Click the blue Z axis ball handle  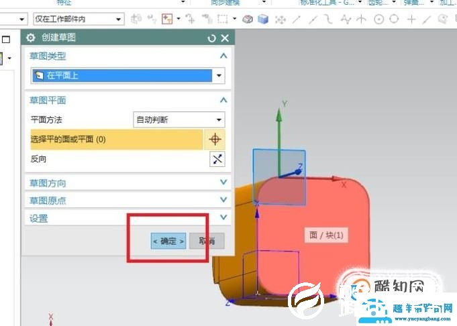(298, 172)
